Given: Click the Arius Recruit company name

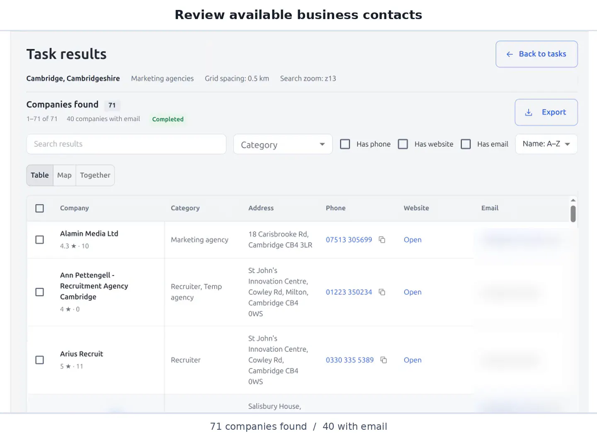Looking at the screenshot, I should pos(81,354).
